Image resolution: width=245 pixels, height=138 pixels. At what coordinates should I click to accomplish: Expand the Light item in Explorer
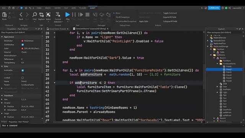(217, 92)
